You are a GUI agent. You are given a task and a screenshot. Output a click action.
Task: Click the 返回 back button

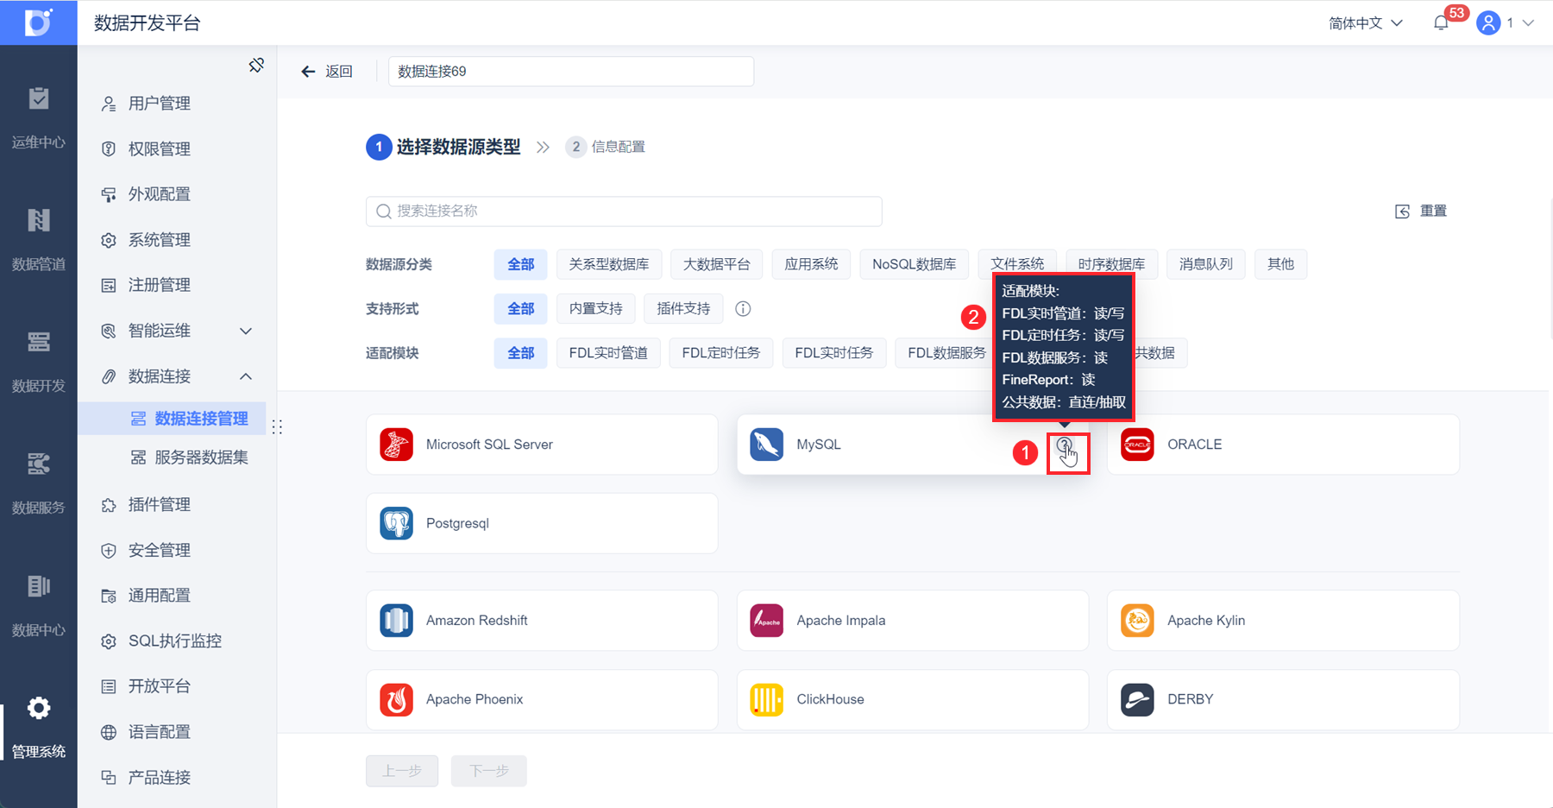327,72
